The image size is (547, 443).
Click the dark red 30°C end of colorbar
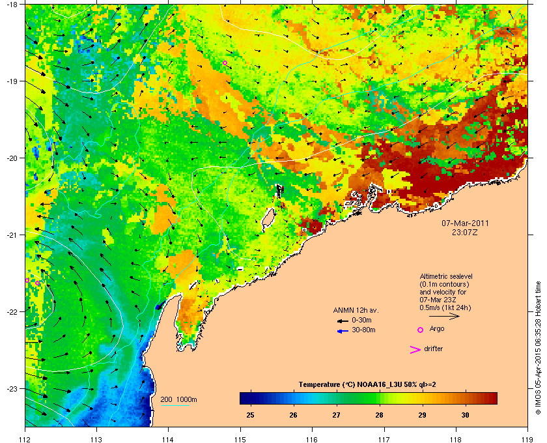pos(492,398)
